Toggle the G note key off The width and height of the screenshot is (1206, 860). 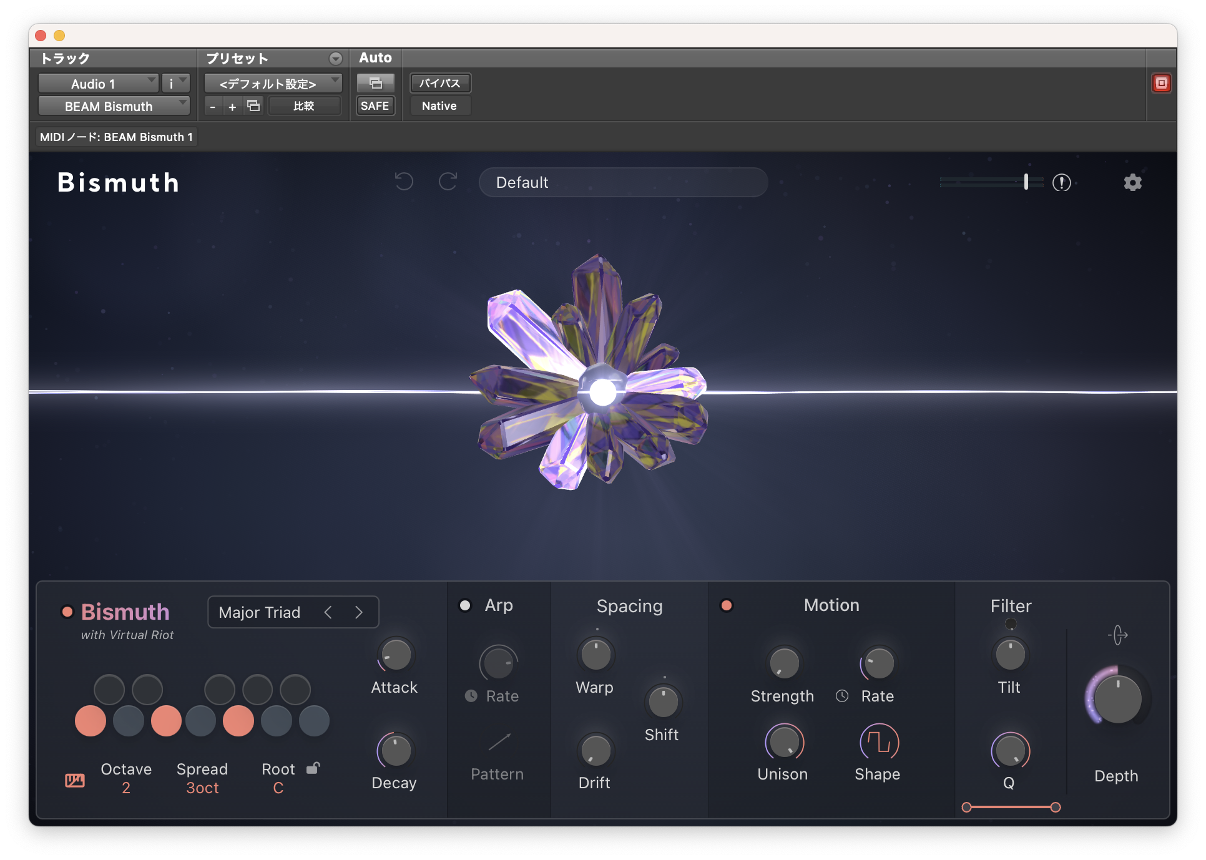238,721
